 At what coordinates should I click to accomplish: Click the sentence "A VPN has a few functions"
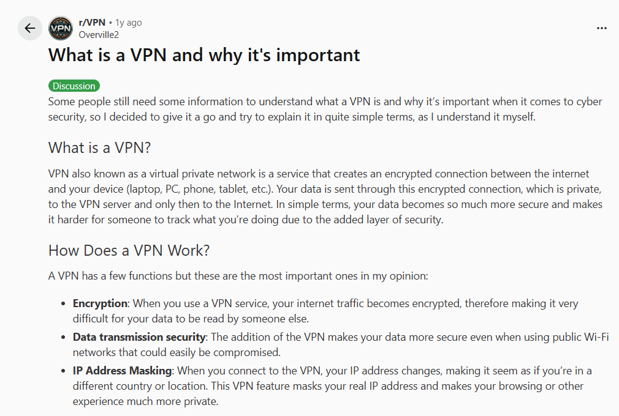pos(238,276)
